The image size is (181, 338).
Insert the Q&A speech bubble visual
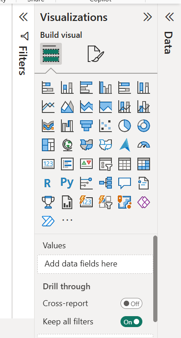(125, 183)
